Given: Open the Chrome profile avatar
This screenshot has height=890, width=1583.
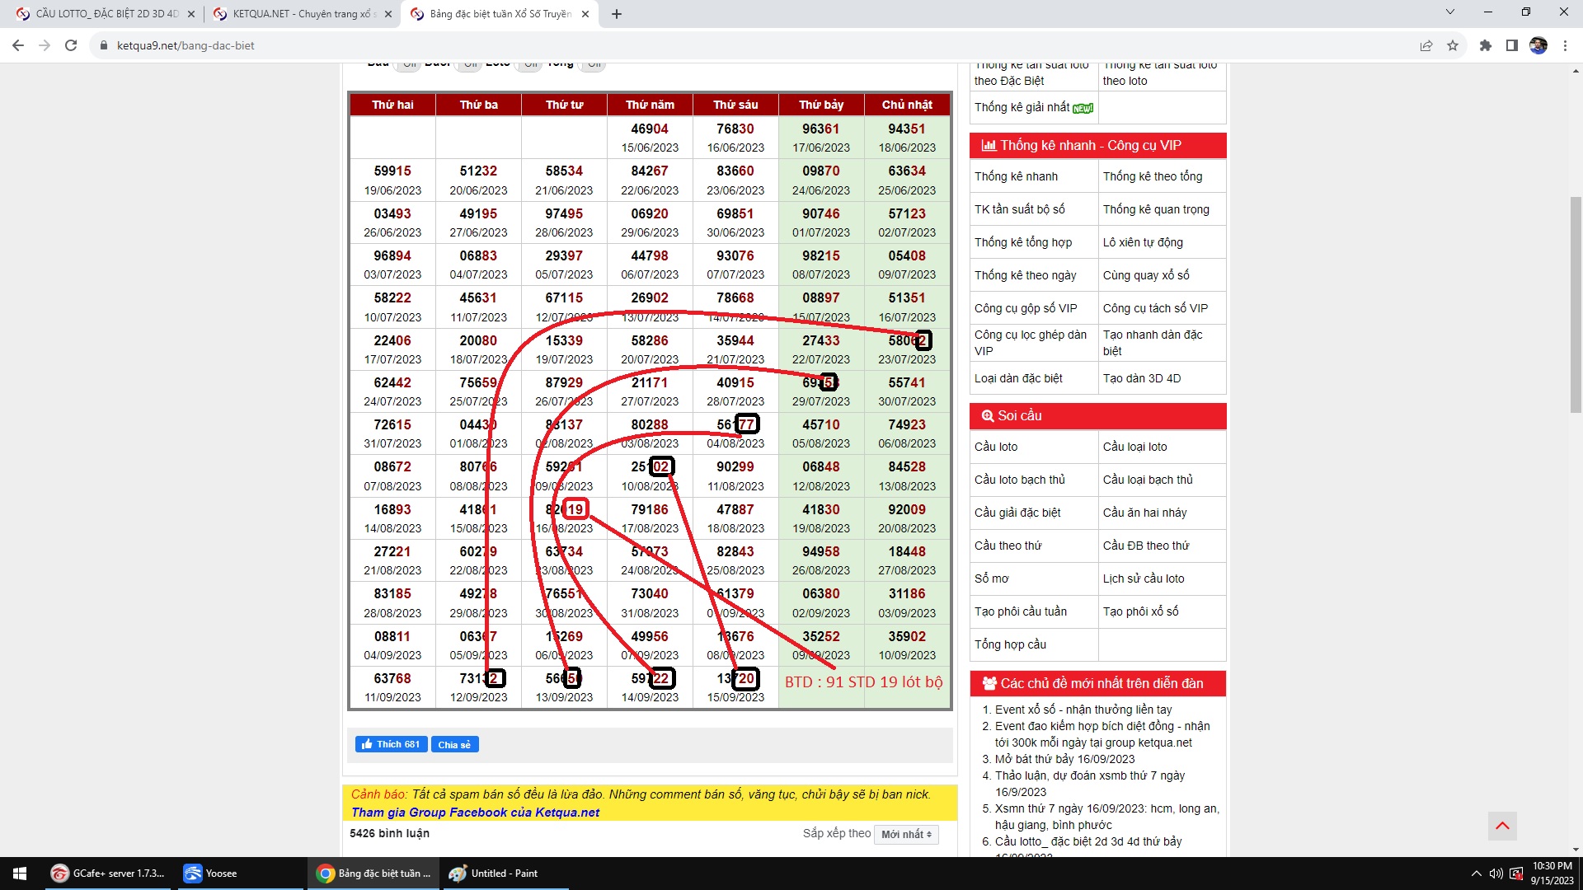Looking at the screenshot, I should [1538, 45].
